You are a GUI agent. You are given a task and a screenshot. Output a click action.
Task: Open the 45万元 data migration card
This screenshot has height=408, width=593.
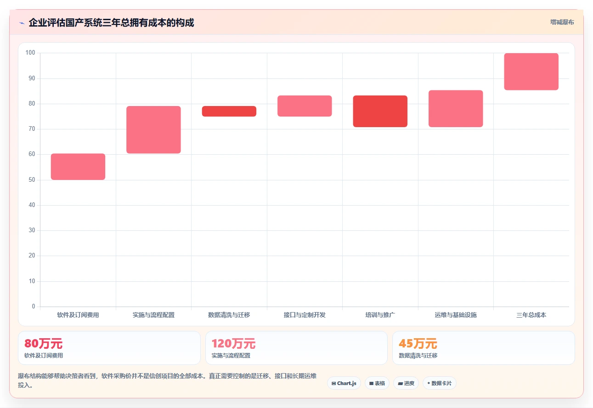tap(484, 348)
